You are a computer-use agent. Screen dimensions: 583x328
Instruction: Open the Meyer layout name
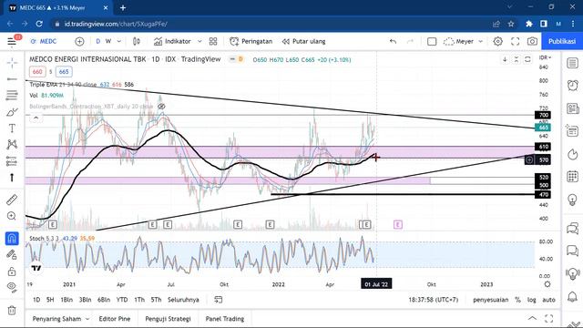click(x=459, y=41)
